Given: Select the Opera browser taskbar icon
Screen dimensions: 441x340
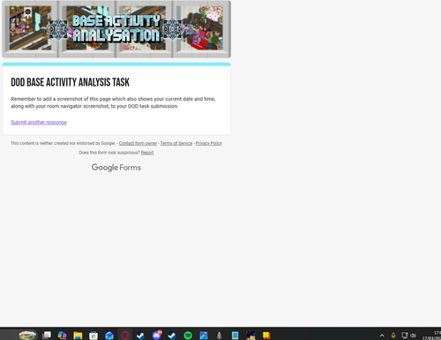Looking at the screenshot, I should (125, 335).
